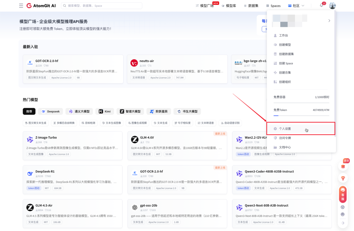Screen dimensions: 354x231
Task: Filter by 文本转语音 task tag
Action: (206, 123)
